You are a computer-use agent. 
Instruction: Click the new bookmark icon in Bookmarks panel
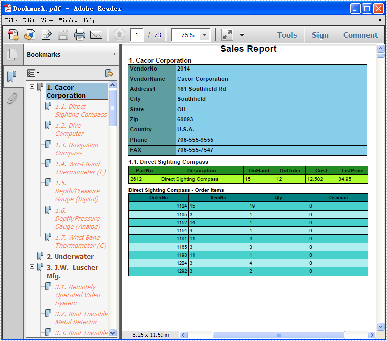tap(109, 73)
